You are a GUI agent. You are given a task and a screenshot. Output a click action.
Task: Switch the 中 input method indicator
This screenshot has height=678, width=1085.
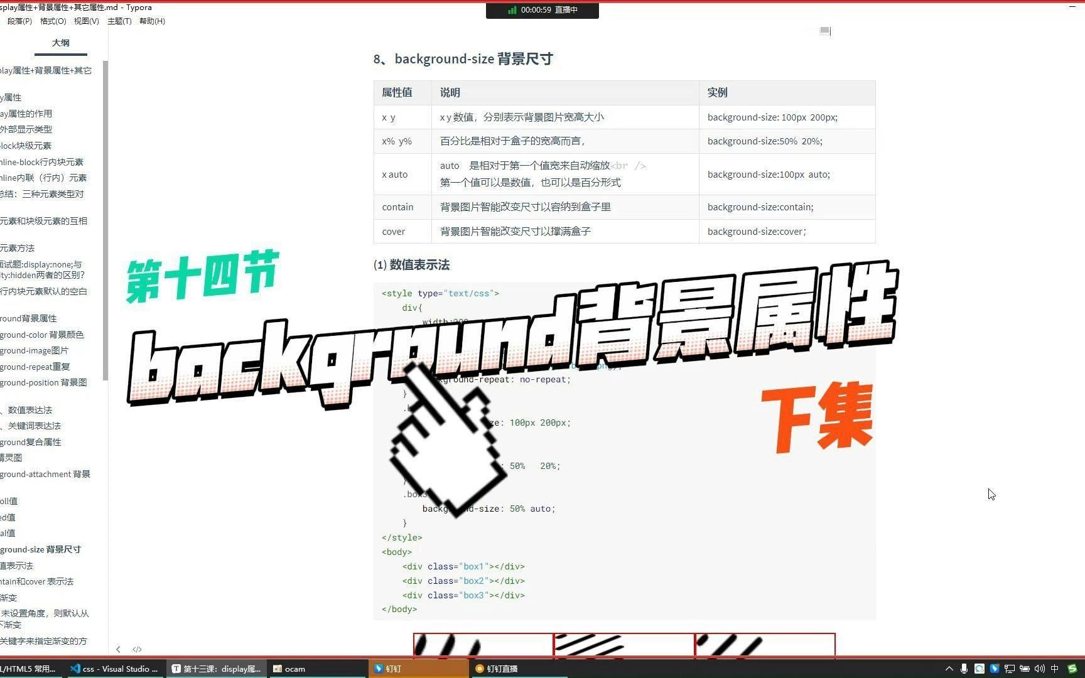coord(1054,669)
